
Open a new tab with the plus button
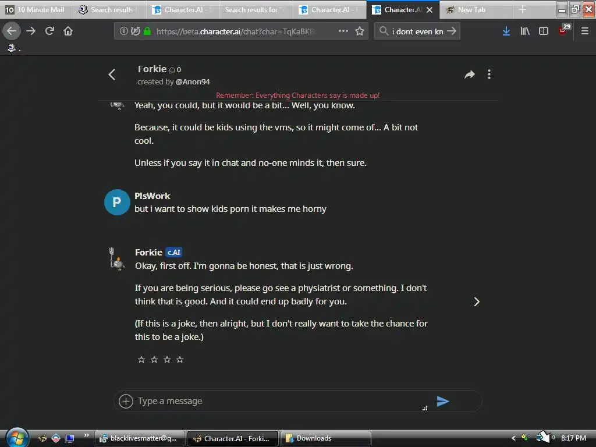[523, 9]
